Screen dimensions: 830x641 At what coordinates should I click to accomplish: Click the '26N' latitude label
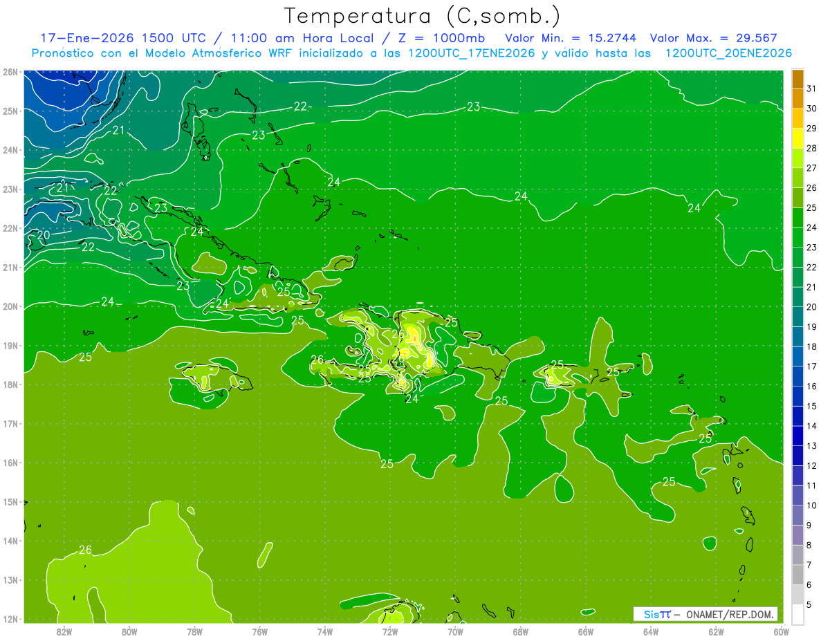pos(10,72)
